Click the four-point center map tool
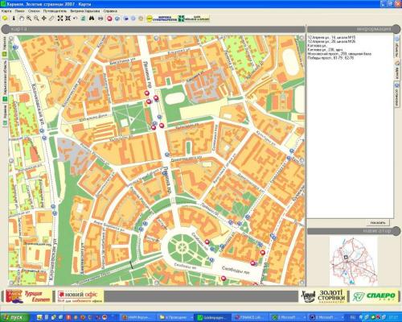The height and width of the screenshot is (322, 402). [44, 19]
